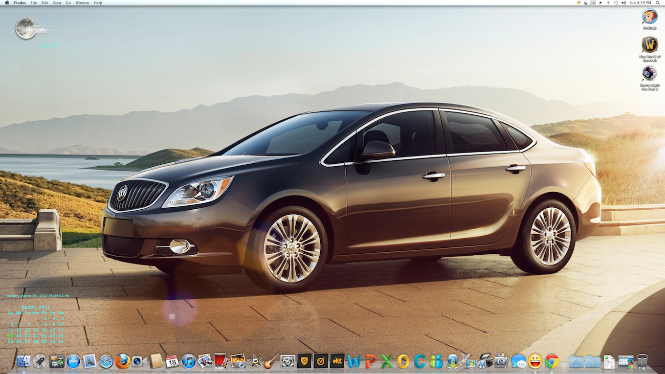Open Time Machine menu bar icon

coord(616,3)
